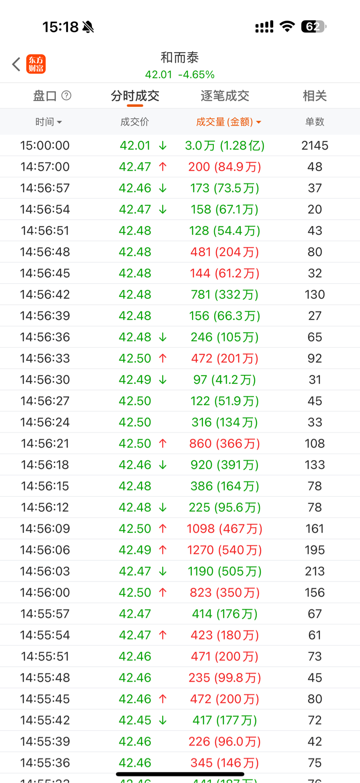
Task: Tap the back arrow chevron
Action: pyautogui.click(x=16, y=64)
